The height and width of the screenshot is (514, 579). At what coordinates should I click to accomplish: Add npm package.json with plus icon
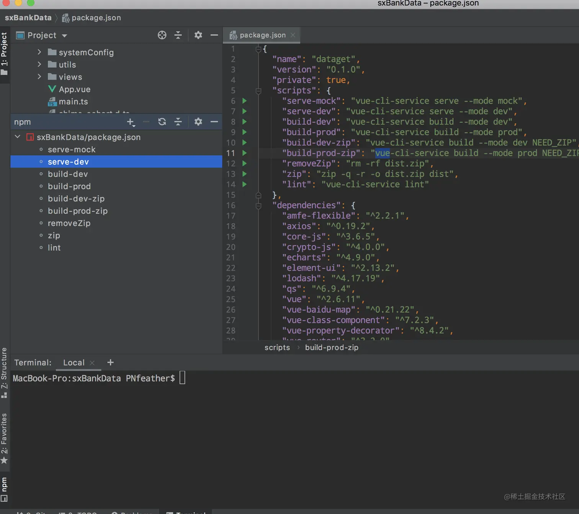point(131,122)
